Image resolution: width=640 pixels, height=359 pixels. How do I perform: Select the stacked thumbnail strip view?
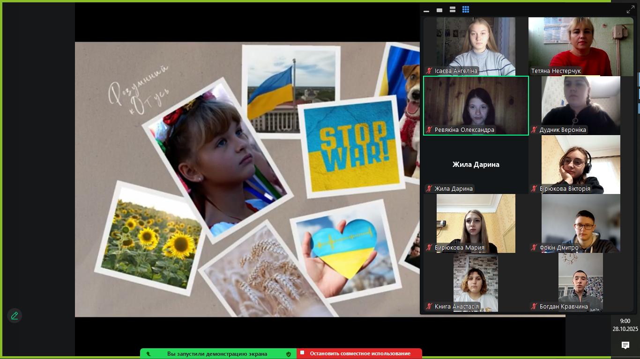click(x=453, y=10)
